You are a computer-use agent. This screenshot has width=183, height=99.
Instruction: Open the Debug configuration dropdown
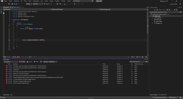29,4
